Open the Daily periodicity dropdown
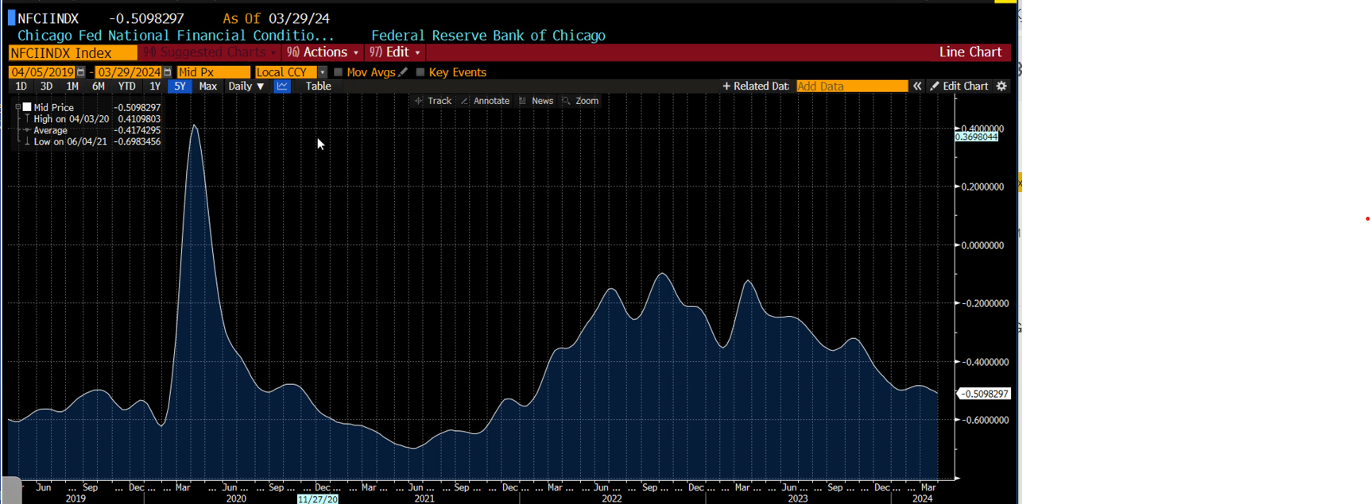1371x504 pixels. tap(246, 87)
